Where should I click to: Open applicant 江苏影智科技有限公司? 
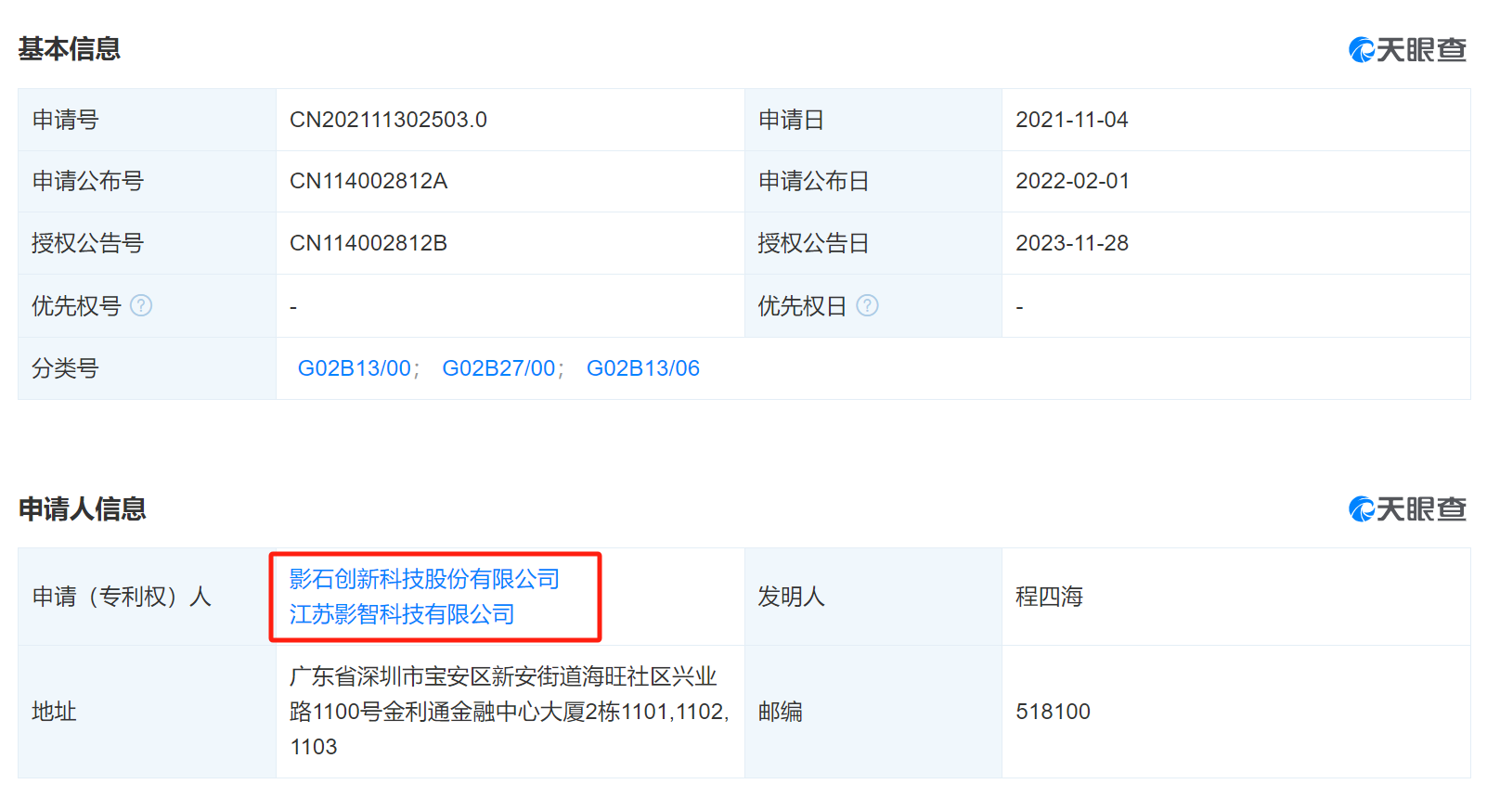pyautogui.click(x=402, y=614)
